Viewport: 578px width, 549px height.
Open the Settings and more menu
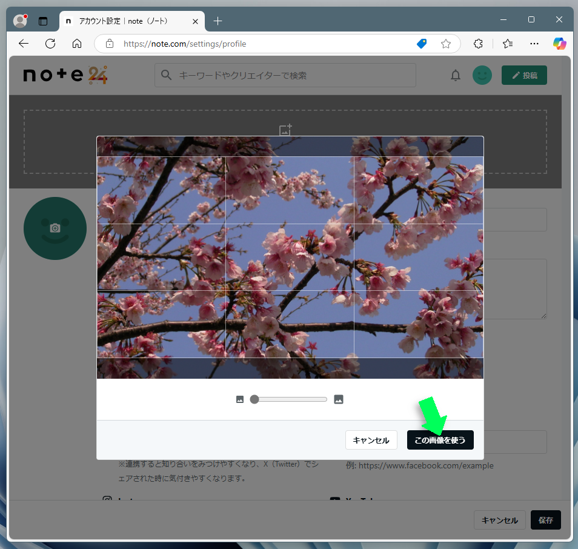(534, 44)
